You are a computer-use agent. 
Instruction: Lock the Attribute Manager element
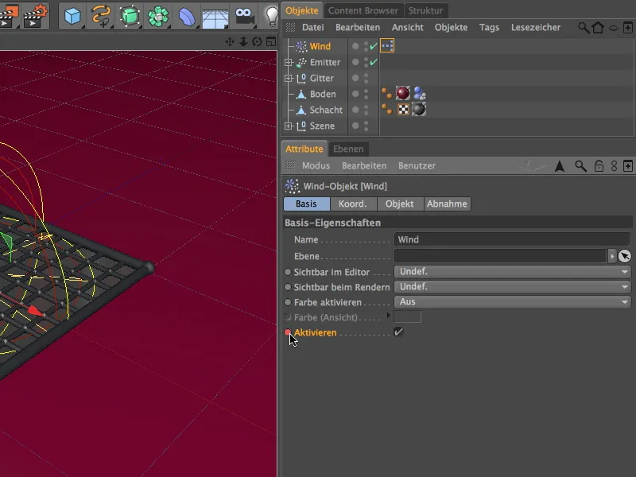599,166
